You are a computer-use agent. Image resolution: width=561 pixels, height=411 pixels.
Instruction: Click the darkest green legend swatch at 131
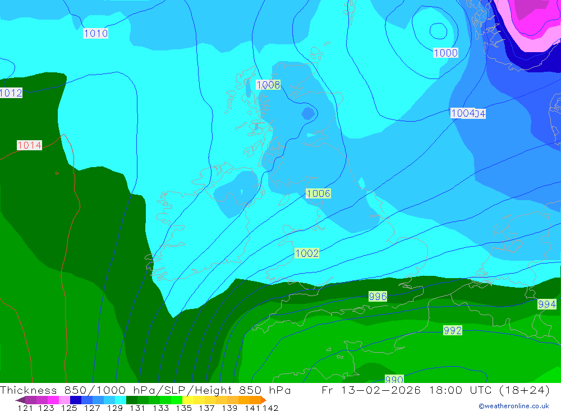pos(132,400)
